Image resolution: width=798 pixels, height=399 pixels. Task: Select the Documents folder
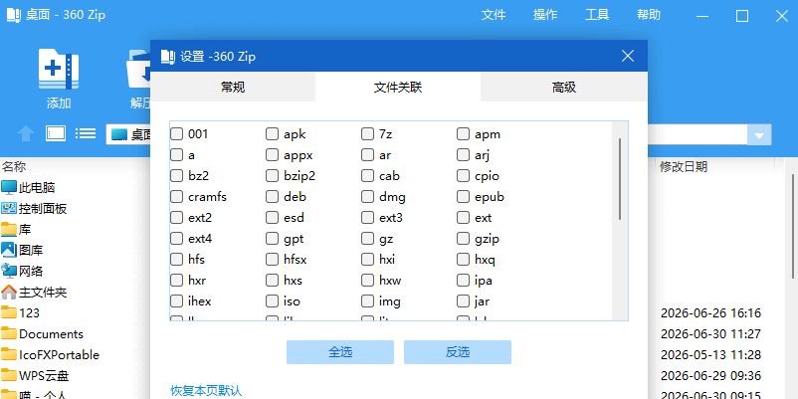point(42,334)
